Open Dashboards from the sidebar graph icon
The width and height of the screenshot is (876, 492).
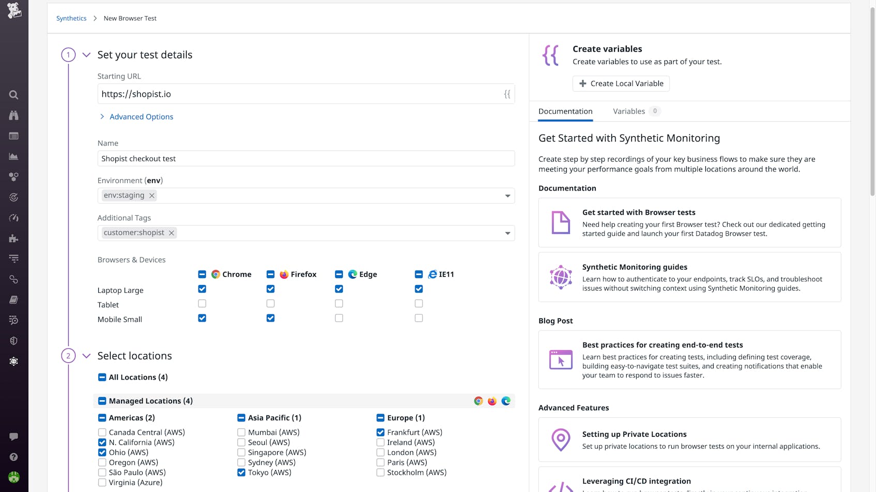tap(14, 156)
